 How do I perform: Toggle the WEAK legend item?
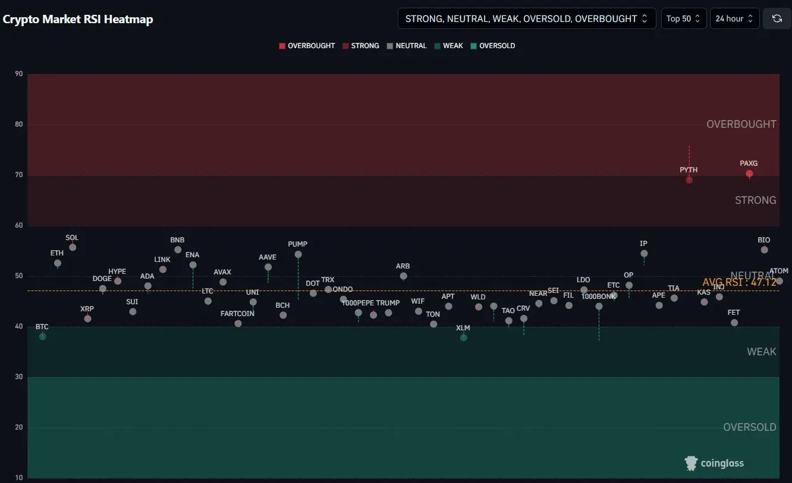pos(448,46)
